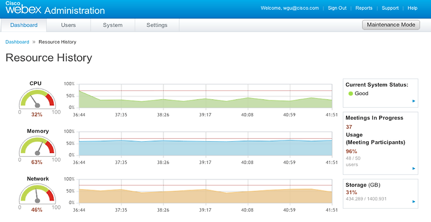Click the 434.289 / 1400.931 storage figure
Image resolution: width=431 pixels, height=222 pixels.
(x=366, y=199)
